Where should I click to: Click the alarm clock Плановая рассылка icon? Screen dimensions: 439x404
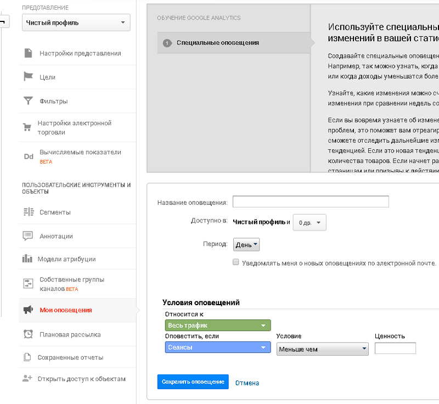28,334
